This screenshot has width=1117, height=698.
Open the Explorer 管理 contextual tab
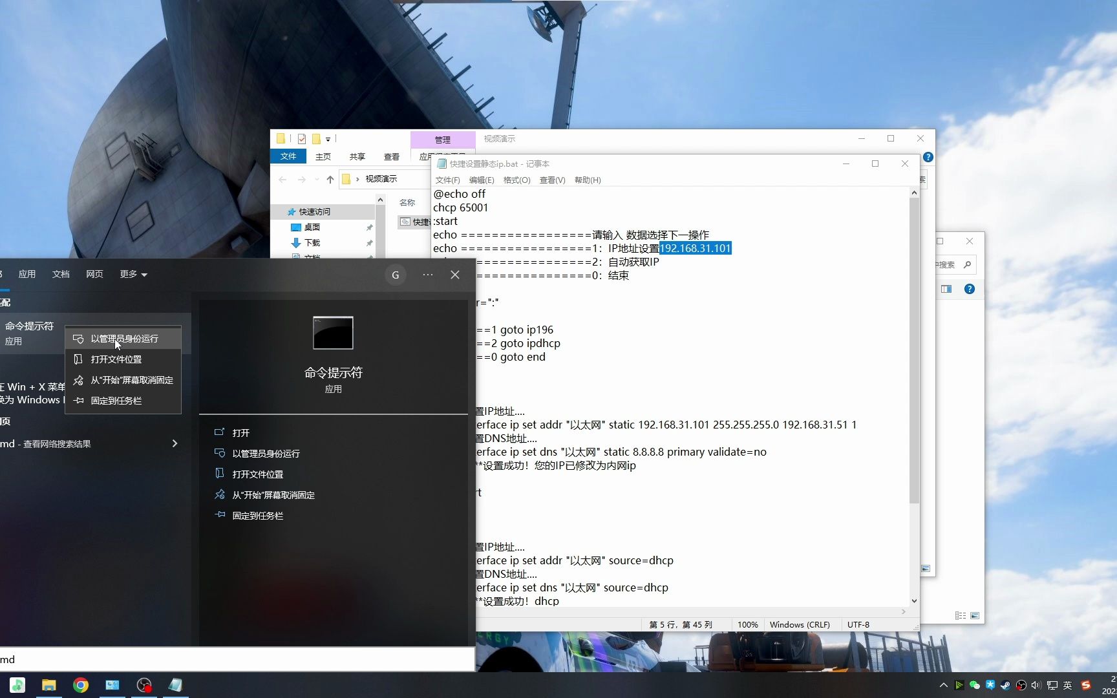pyautogui.click(x=443, y=140)
